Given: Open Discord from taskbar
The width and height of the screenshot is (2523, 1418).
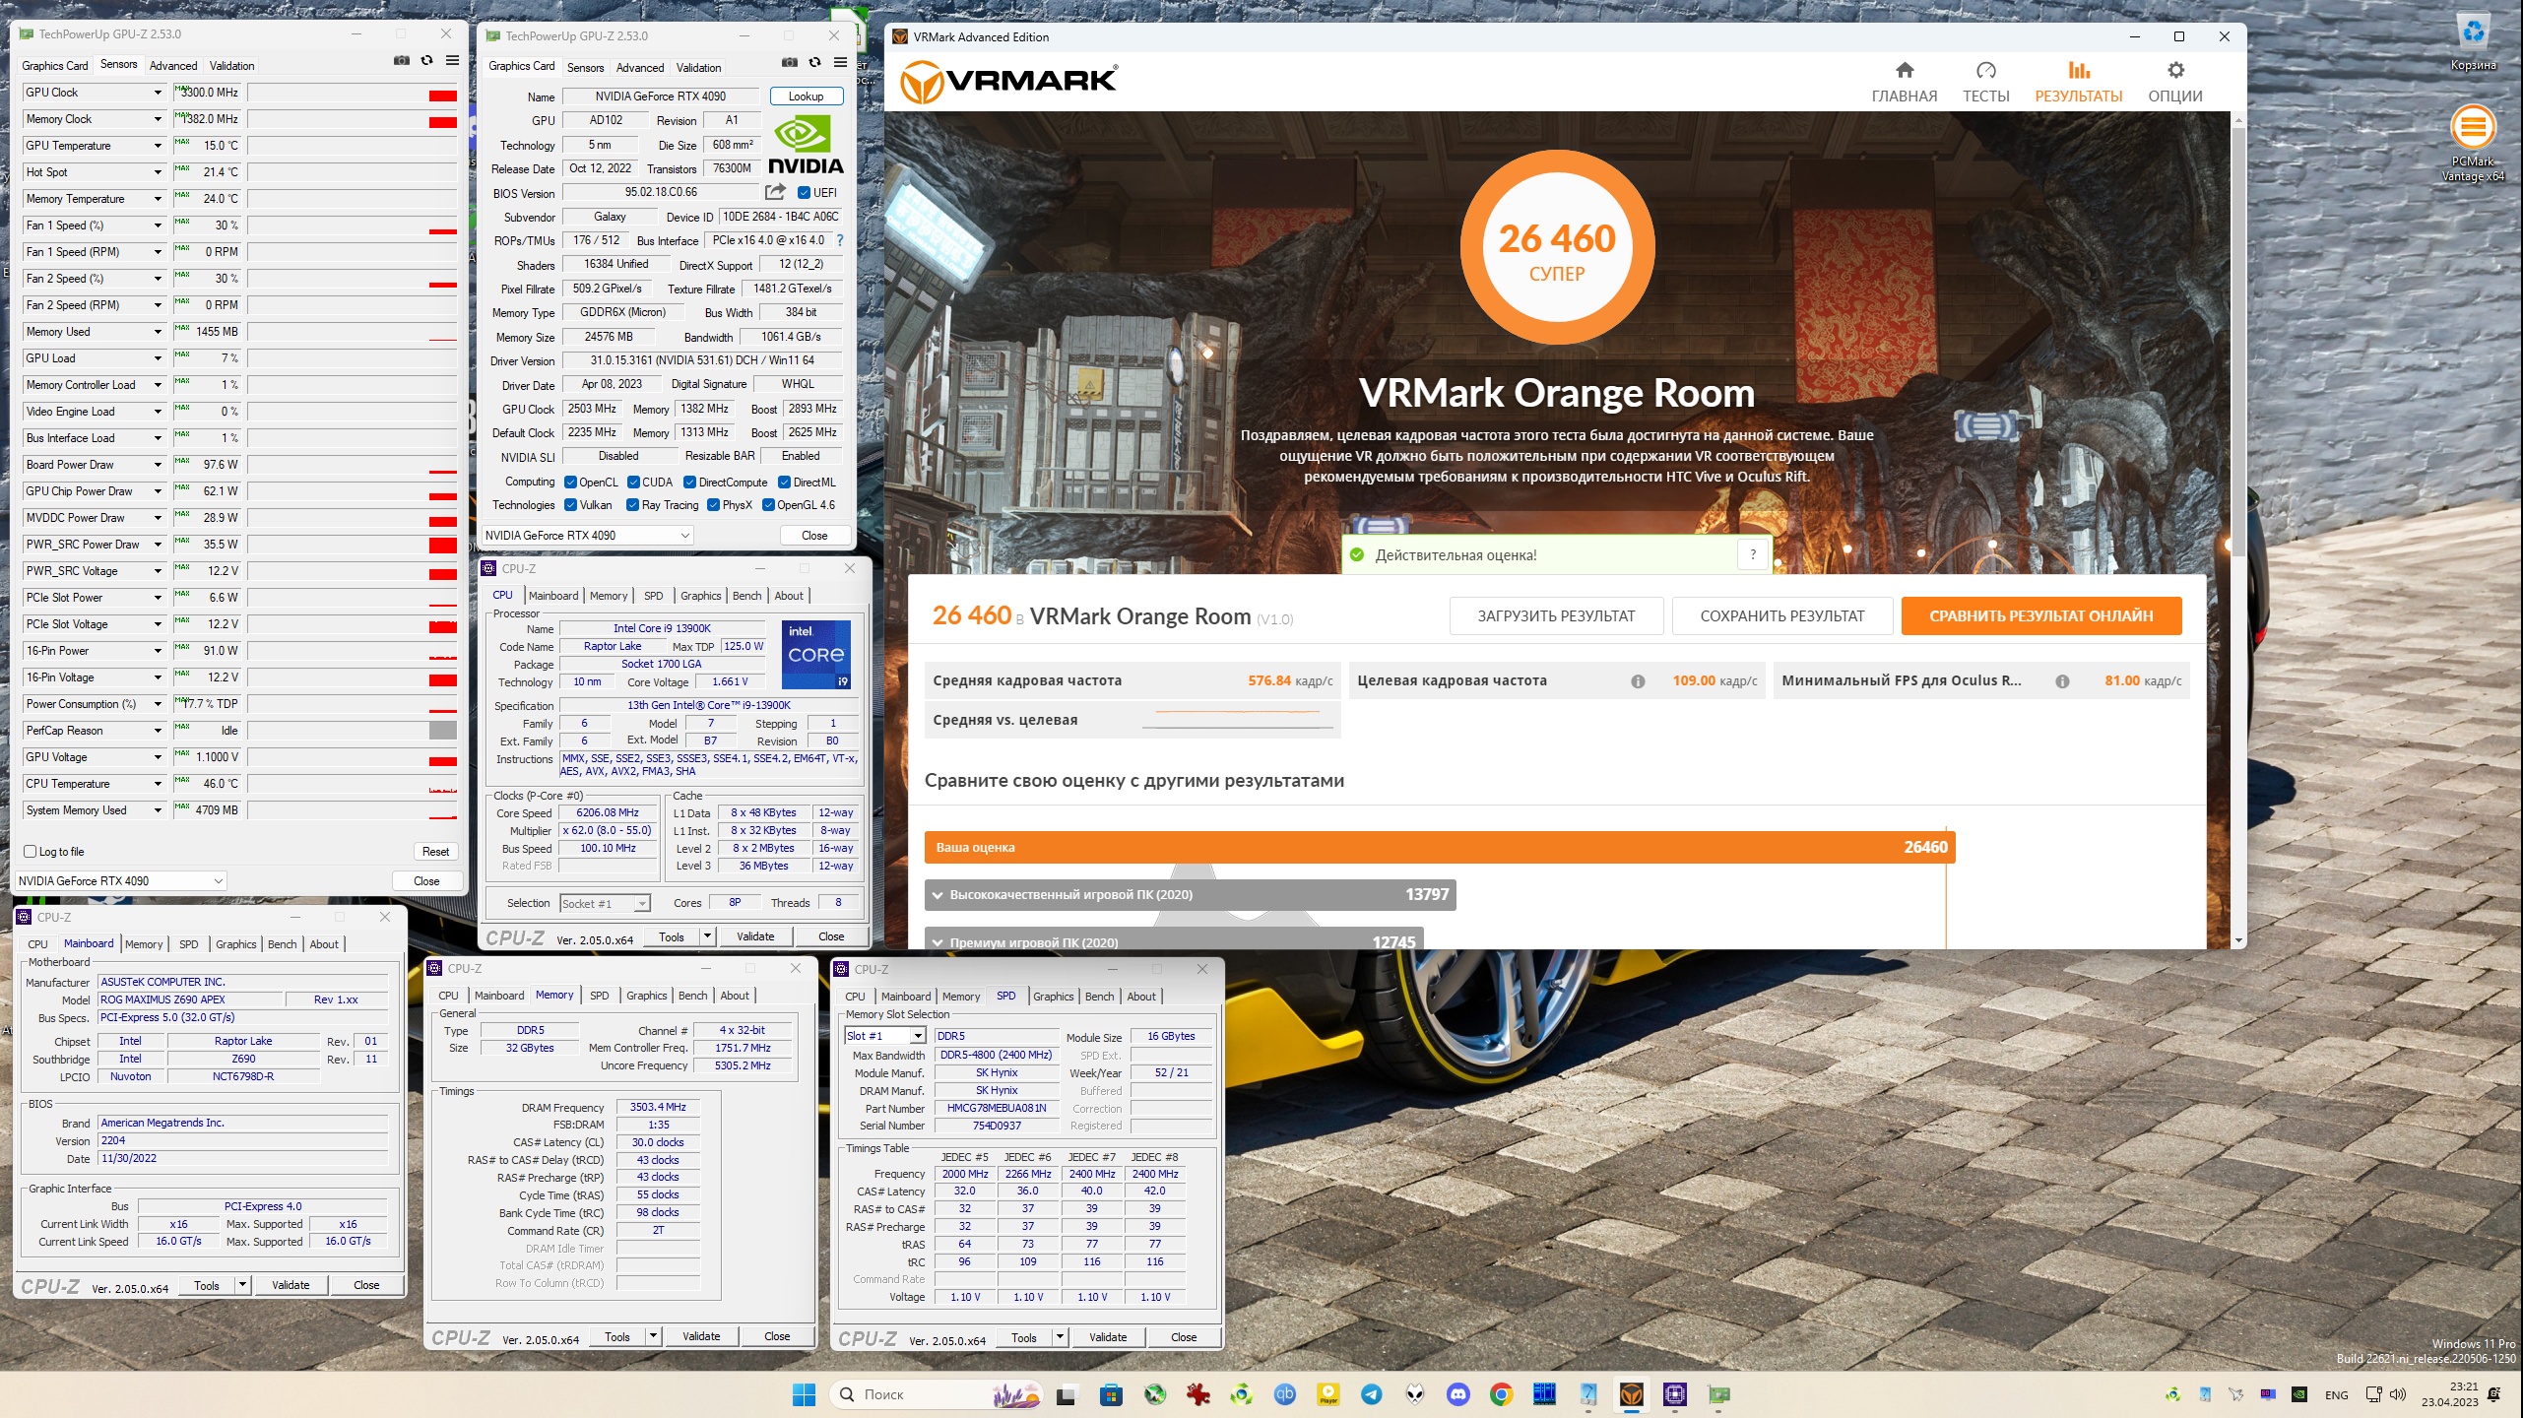Looking at the screenshot, I should pyautogui.click(x=1458, y=1394).
